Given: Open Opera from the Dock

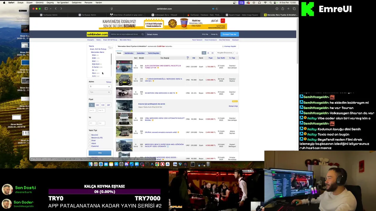Looking at the screenshot, I should tap(162, 164).
